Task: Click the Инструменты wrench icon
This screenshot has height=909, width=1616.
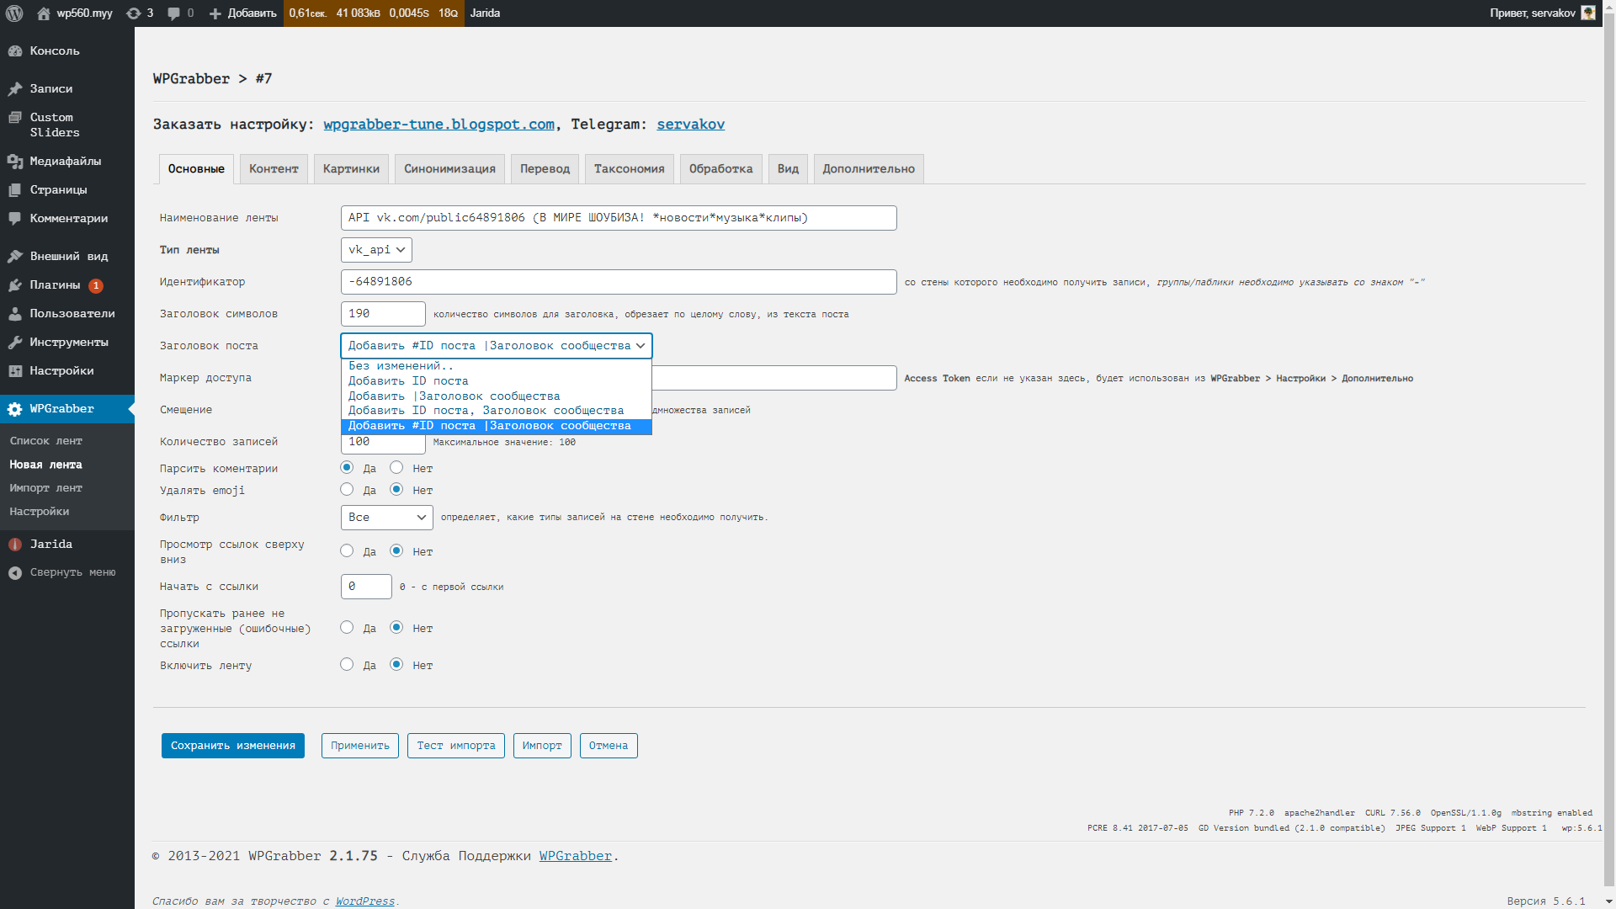Action: [15, 343]
